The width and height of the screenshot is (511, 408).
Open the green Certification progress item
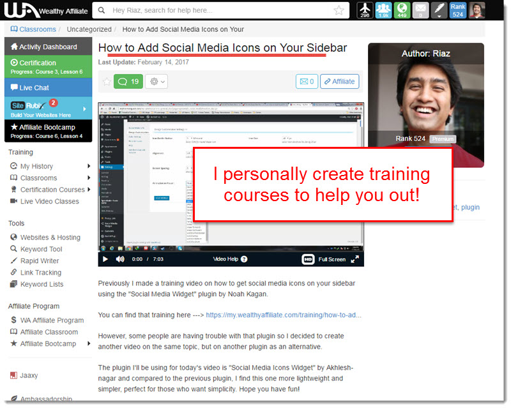(49, 67)
